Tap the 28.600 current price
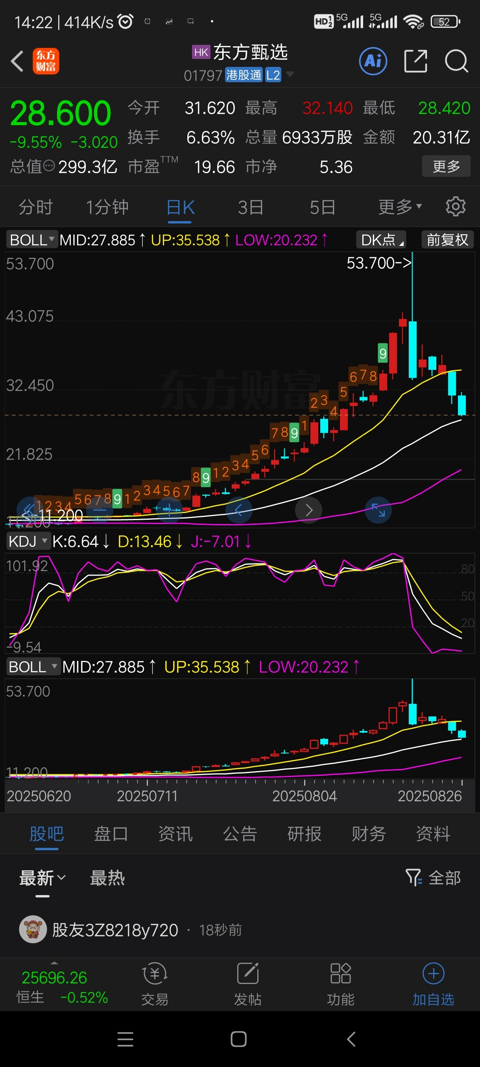The image size is (480, 1067). pos(61,113)
